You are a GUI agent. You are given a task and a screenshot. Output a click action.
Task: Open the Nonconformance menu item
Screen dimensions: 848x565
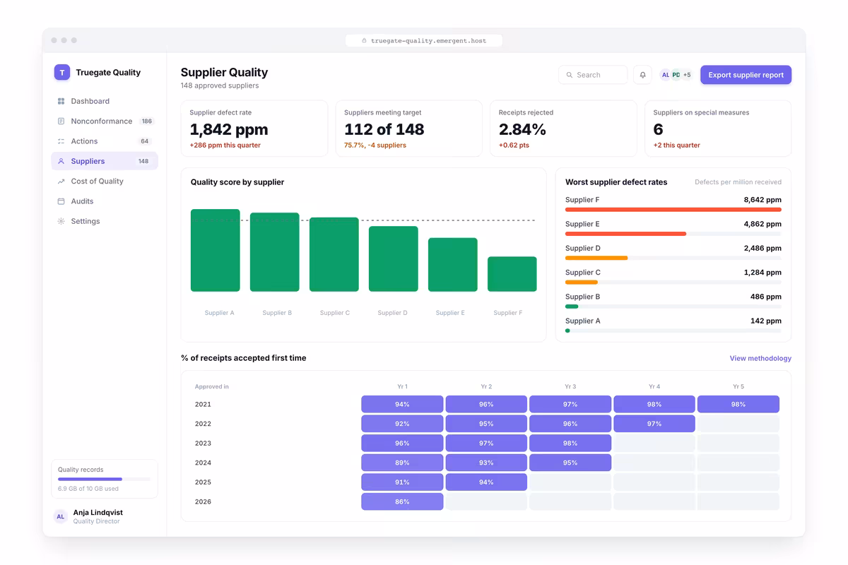pyautogui.click(x=105, y=121)
